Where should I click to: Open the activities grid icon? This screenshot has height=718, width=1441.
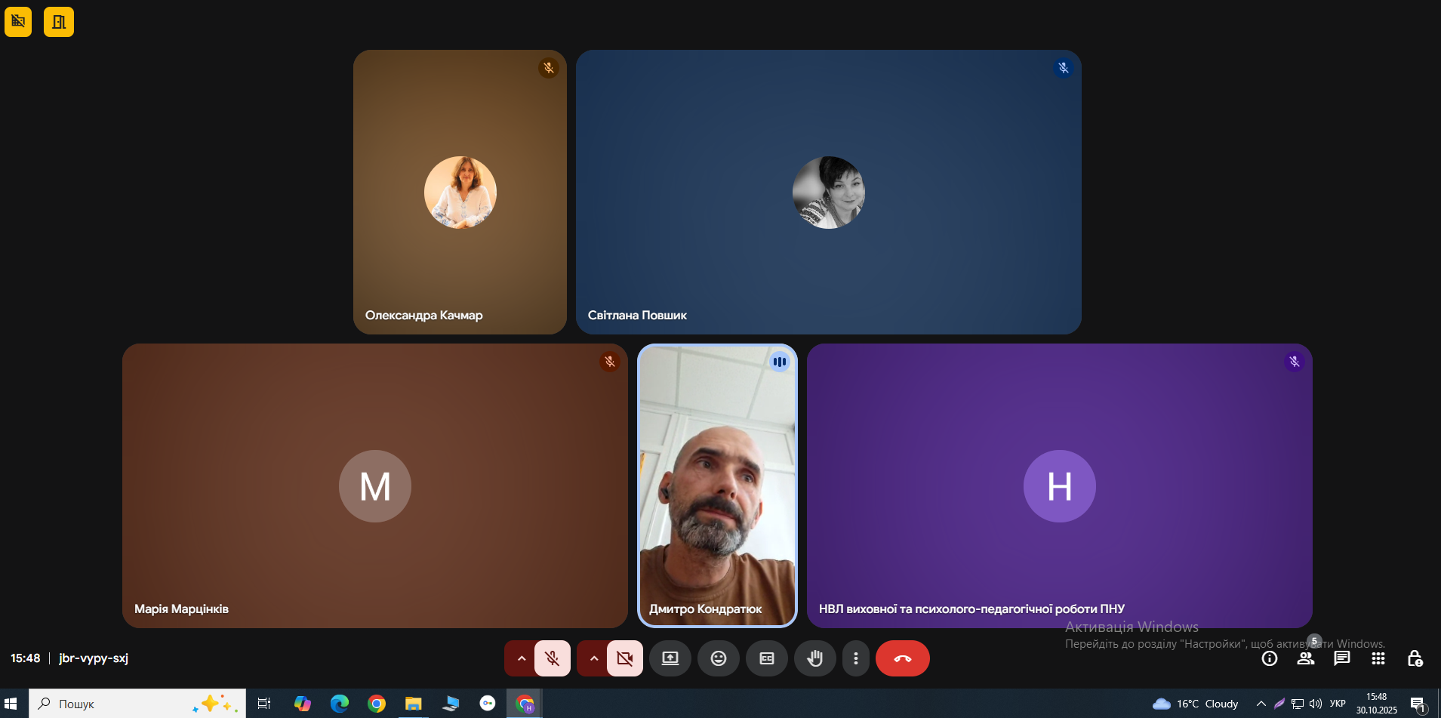click(x=1378, y=658)
